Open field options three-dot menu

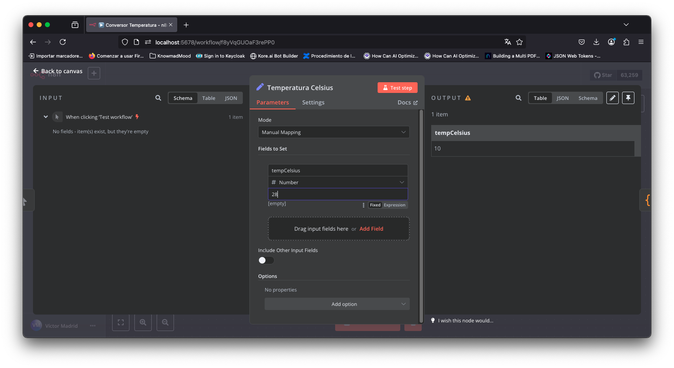point(363,205)
